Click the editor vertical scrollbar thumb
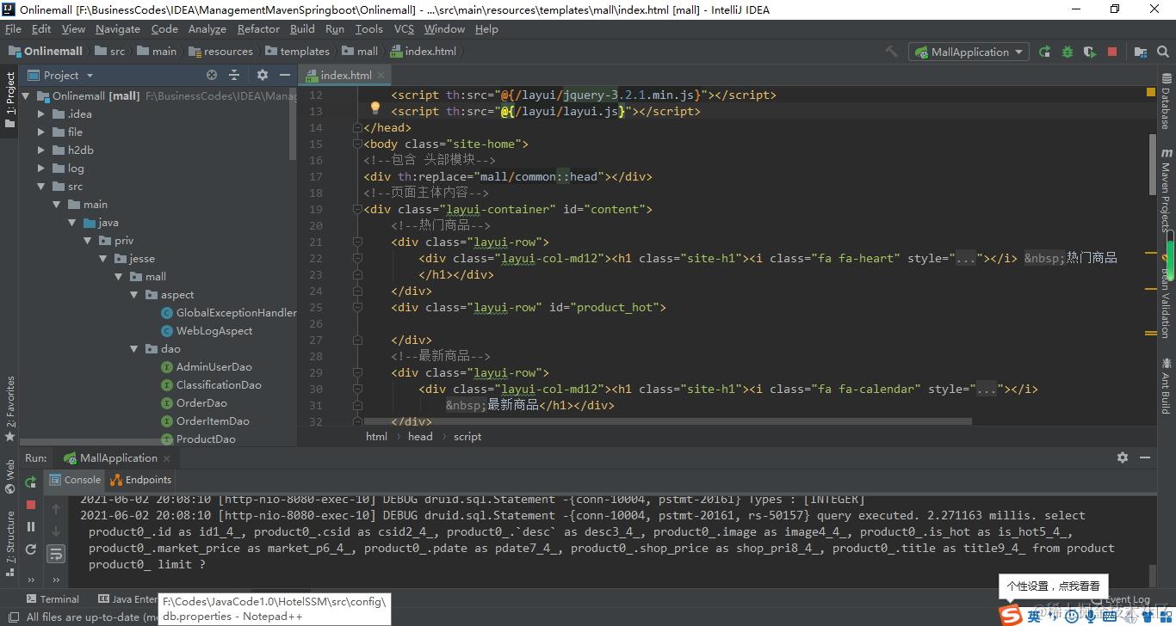This screenshot has width=1176, height=626. 1152,164
